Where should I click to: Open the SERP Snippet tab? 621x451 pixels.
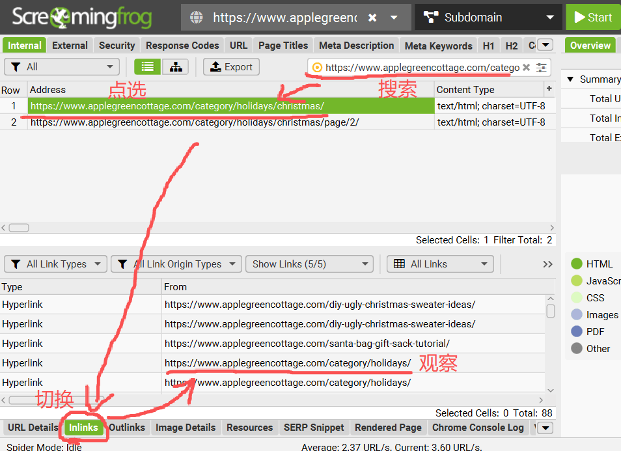tap(314, 428)
